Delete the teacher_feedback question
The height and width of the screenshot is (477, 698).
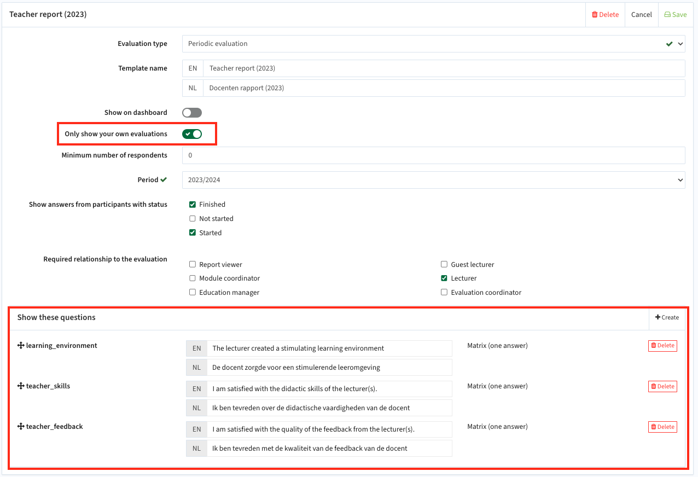[662, 427]
